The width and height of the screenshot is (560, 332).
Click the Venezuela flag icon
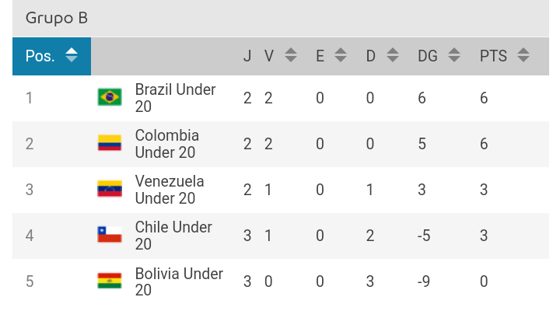pyautogui.click(x=110, y=189)
